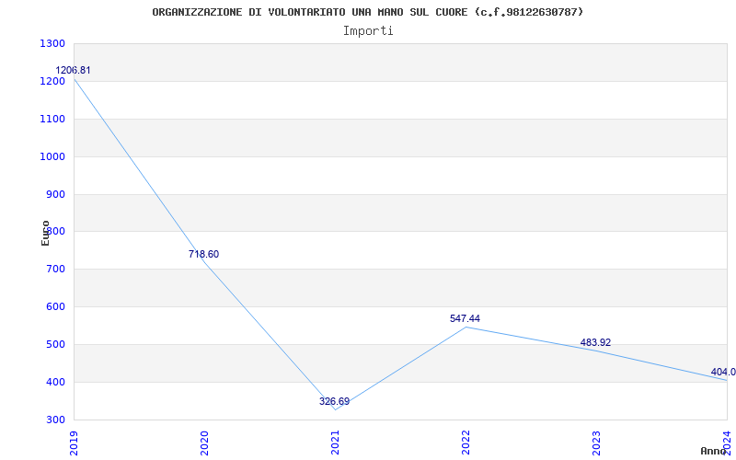Select the 718.60 data label

pyautogui.click(x=203, y=255)
